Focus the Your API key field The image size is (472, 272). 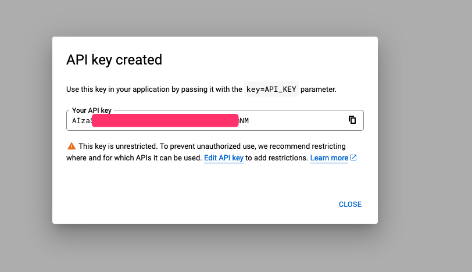(291, 120)
